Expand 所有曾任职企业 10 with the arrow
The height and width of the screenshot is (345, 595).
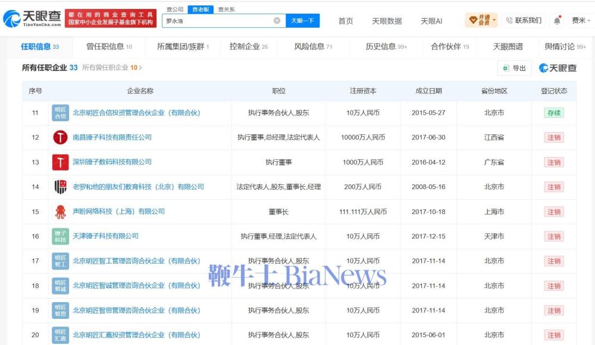click(112, 68)
